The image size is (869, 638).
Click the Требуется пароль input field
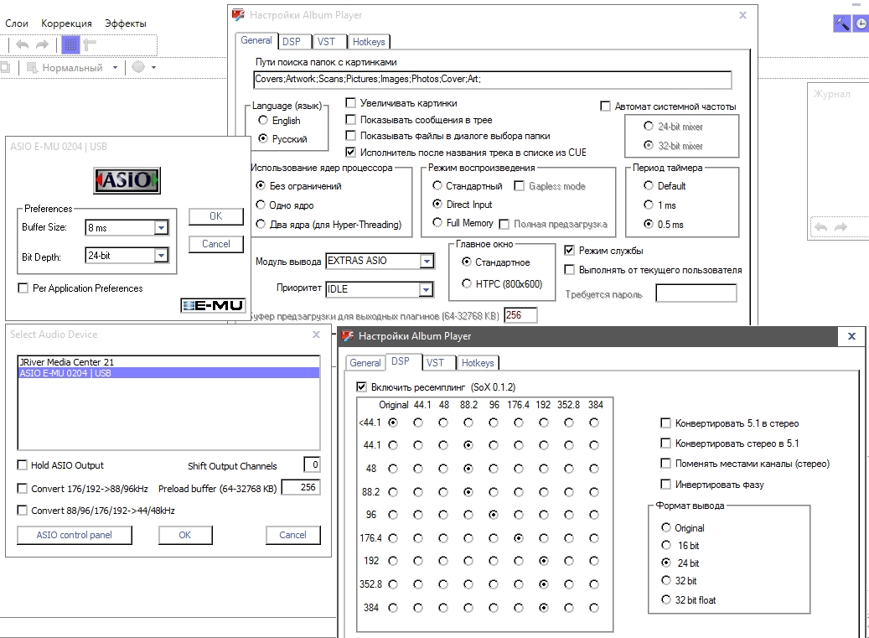click(696, 293)
